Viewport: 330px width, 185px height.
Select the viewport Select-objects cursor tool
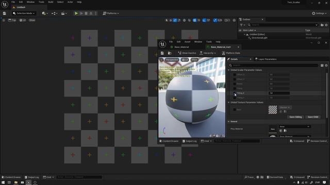(x=167, y=21)
